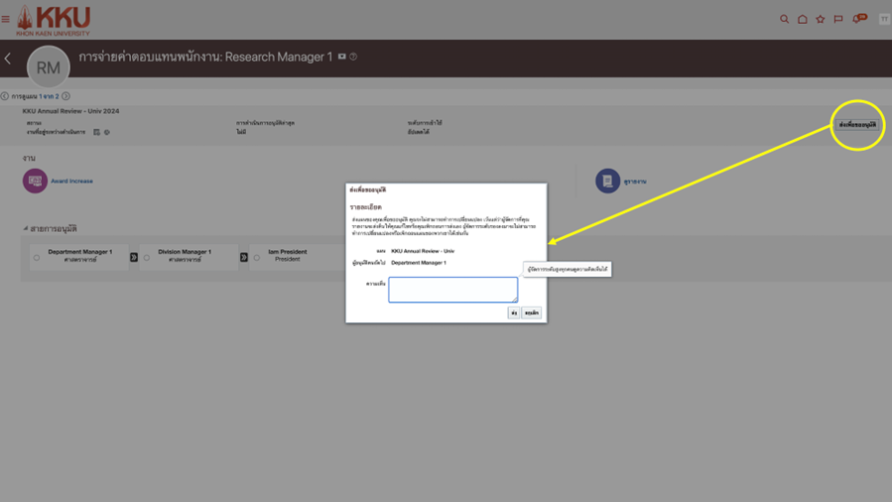The image size is (892, 502).
Task: Click the blue report document icon
Action: pyautogui.click(x=607, y=181)
